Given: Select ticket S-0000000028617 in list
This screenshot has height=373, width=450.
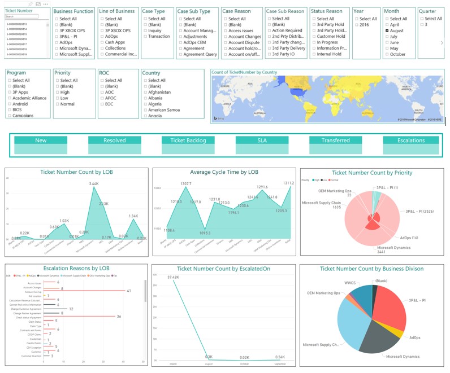Looking at the screenshot, I should tap(17, 44).
